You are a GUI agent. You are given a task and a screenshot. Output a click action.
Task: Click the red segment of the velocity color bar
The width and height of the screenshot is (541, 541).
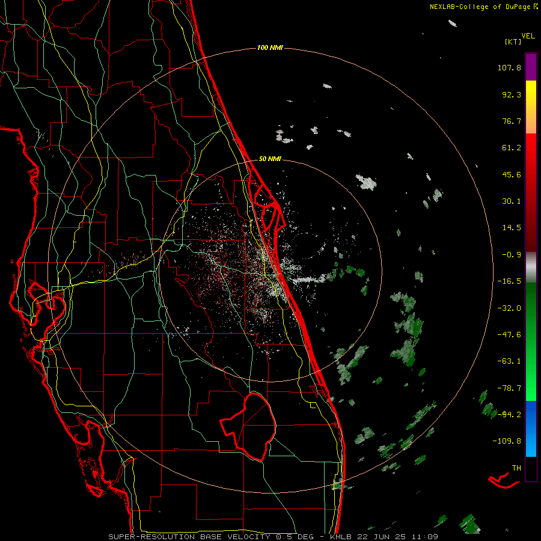531,192
